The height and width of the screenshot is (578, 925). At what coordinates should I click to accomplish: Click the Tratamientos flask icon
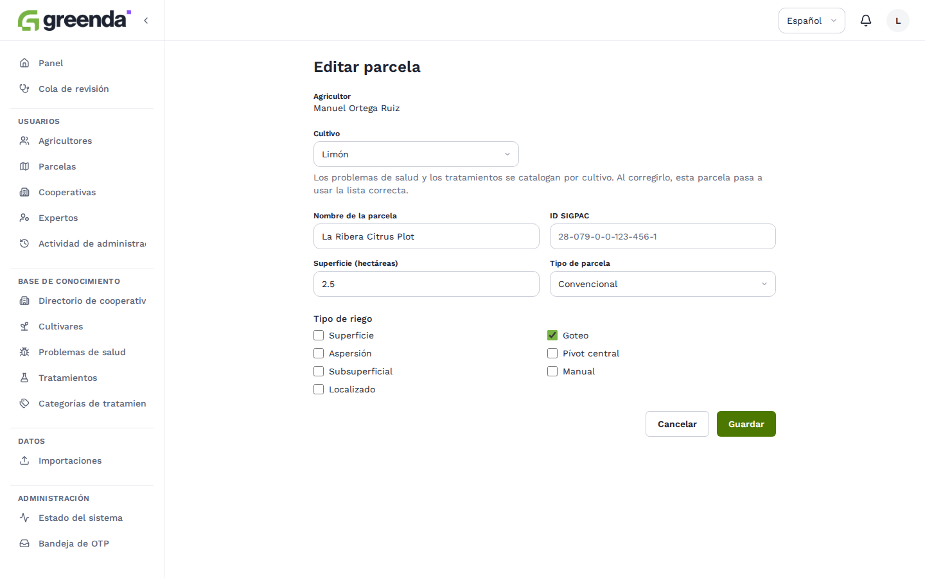point(24,378)
